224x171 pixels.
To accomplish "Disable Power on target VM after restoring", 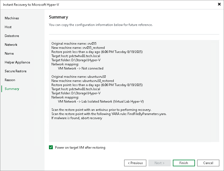I will click(x=51, y=147).
